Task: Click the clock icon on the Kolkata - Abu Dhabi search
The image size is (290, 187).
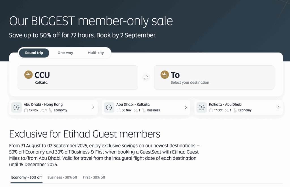Action: [x=201, y=107]
